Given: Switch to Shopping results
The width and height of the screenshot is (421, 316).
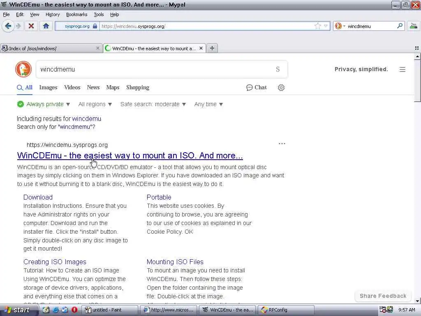Looking at the screenshot, I should click(x=138, y=88).
